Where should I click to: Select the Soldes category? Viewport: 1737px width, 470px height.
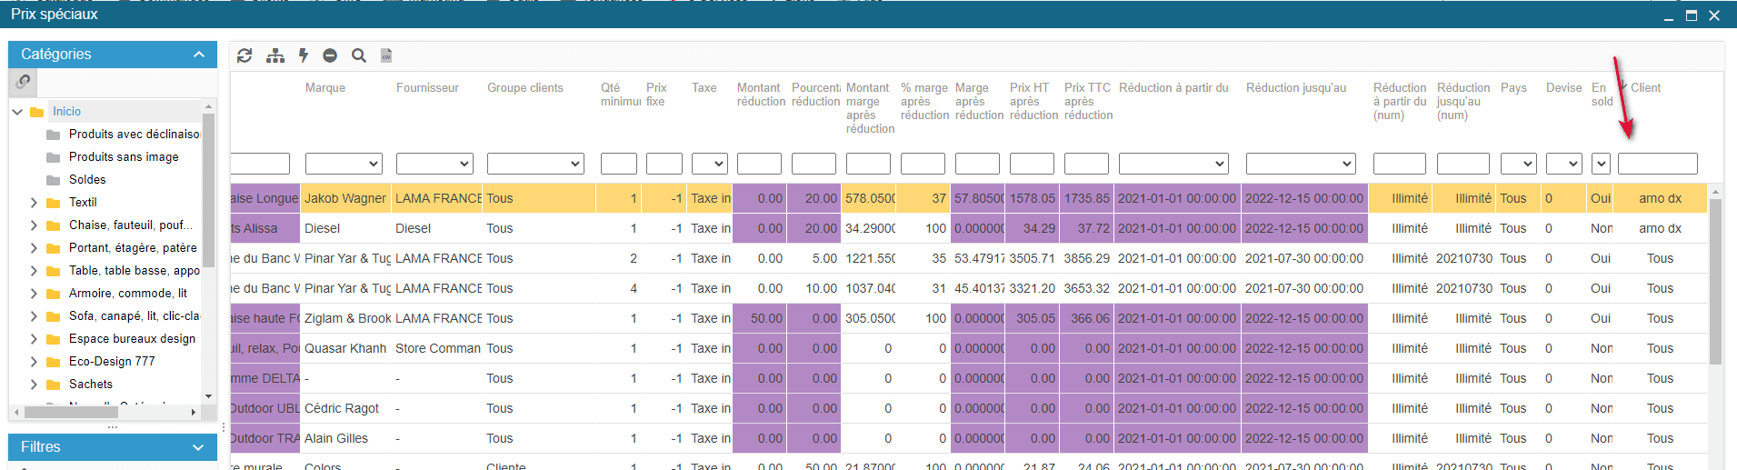87,180
